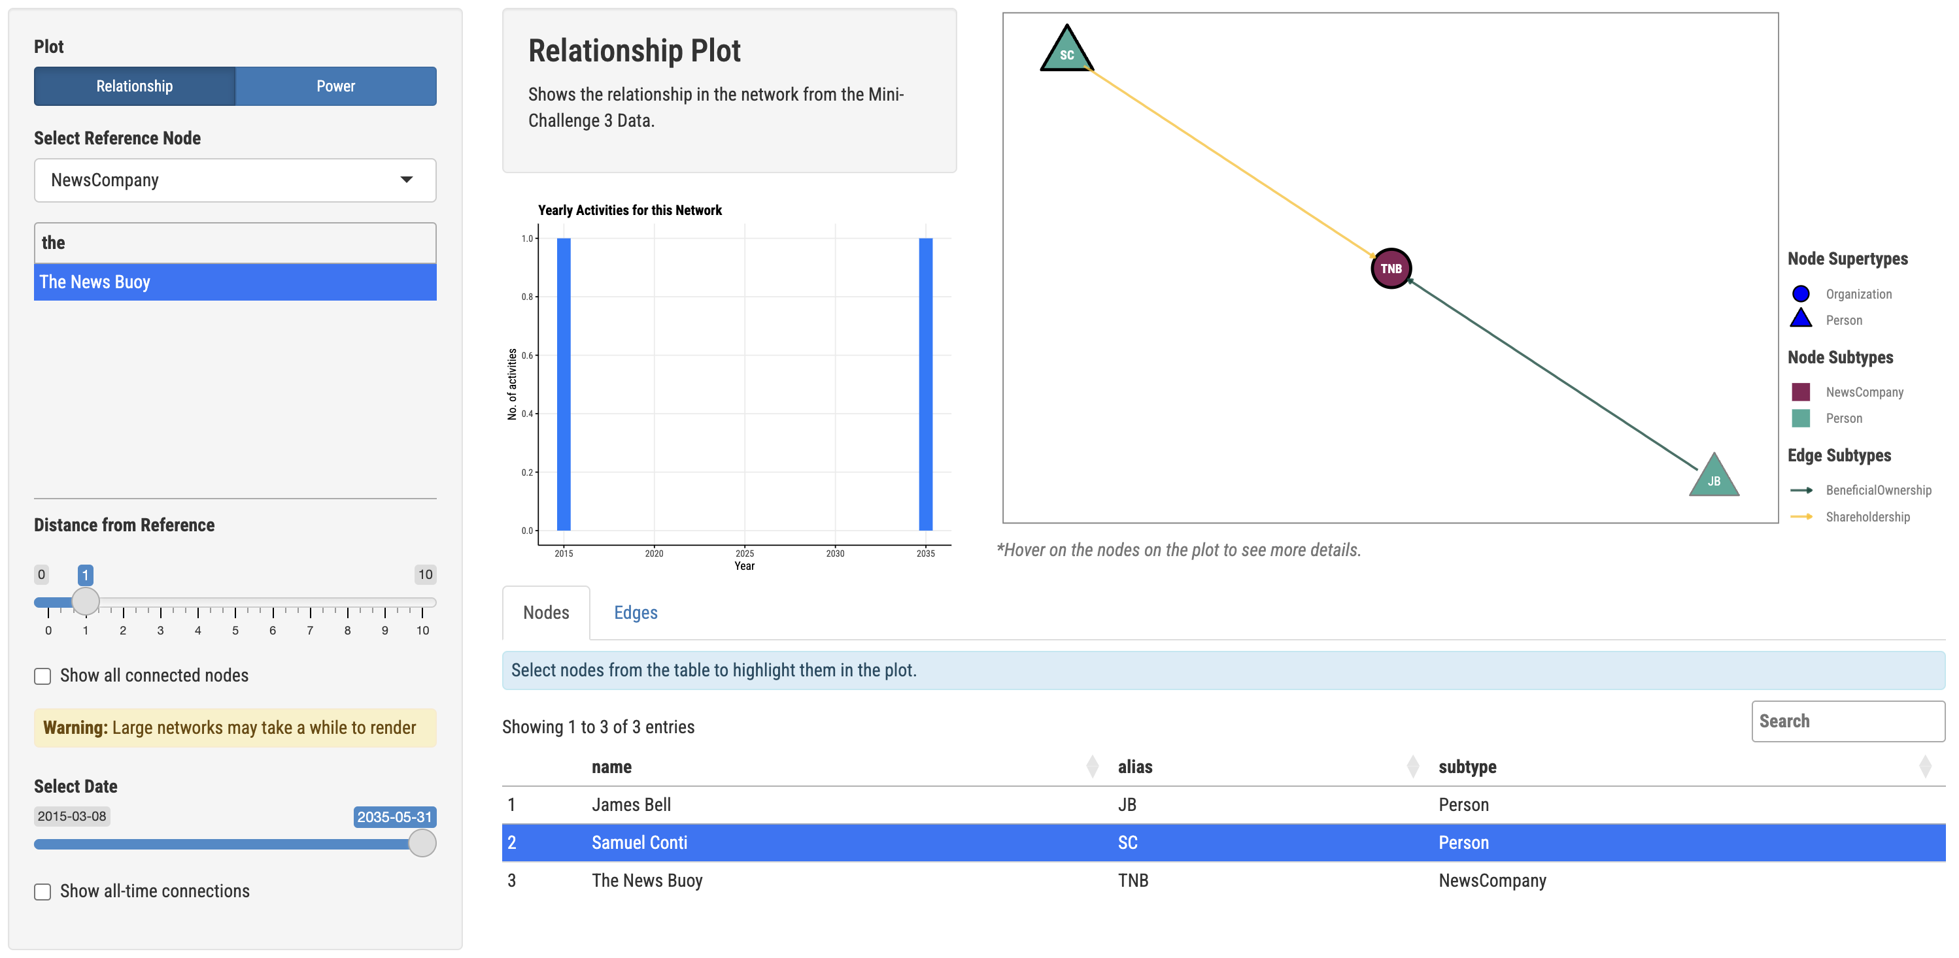Enable Show all connected nodes checkbox
The width and height of the screenshot is (1959, 958).
43,676
